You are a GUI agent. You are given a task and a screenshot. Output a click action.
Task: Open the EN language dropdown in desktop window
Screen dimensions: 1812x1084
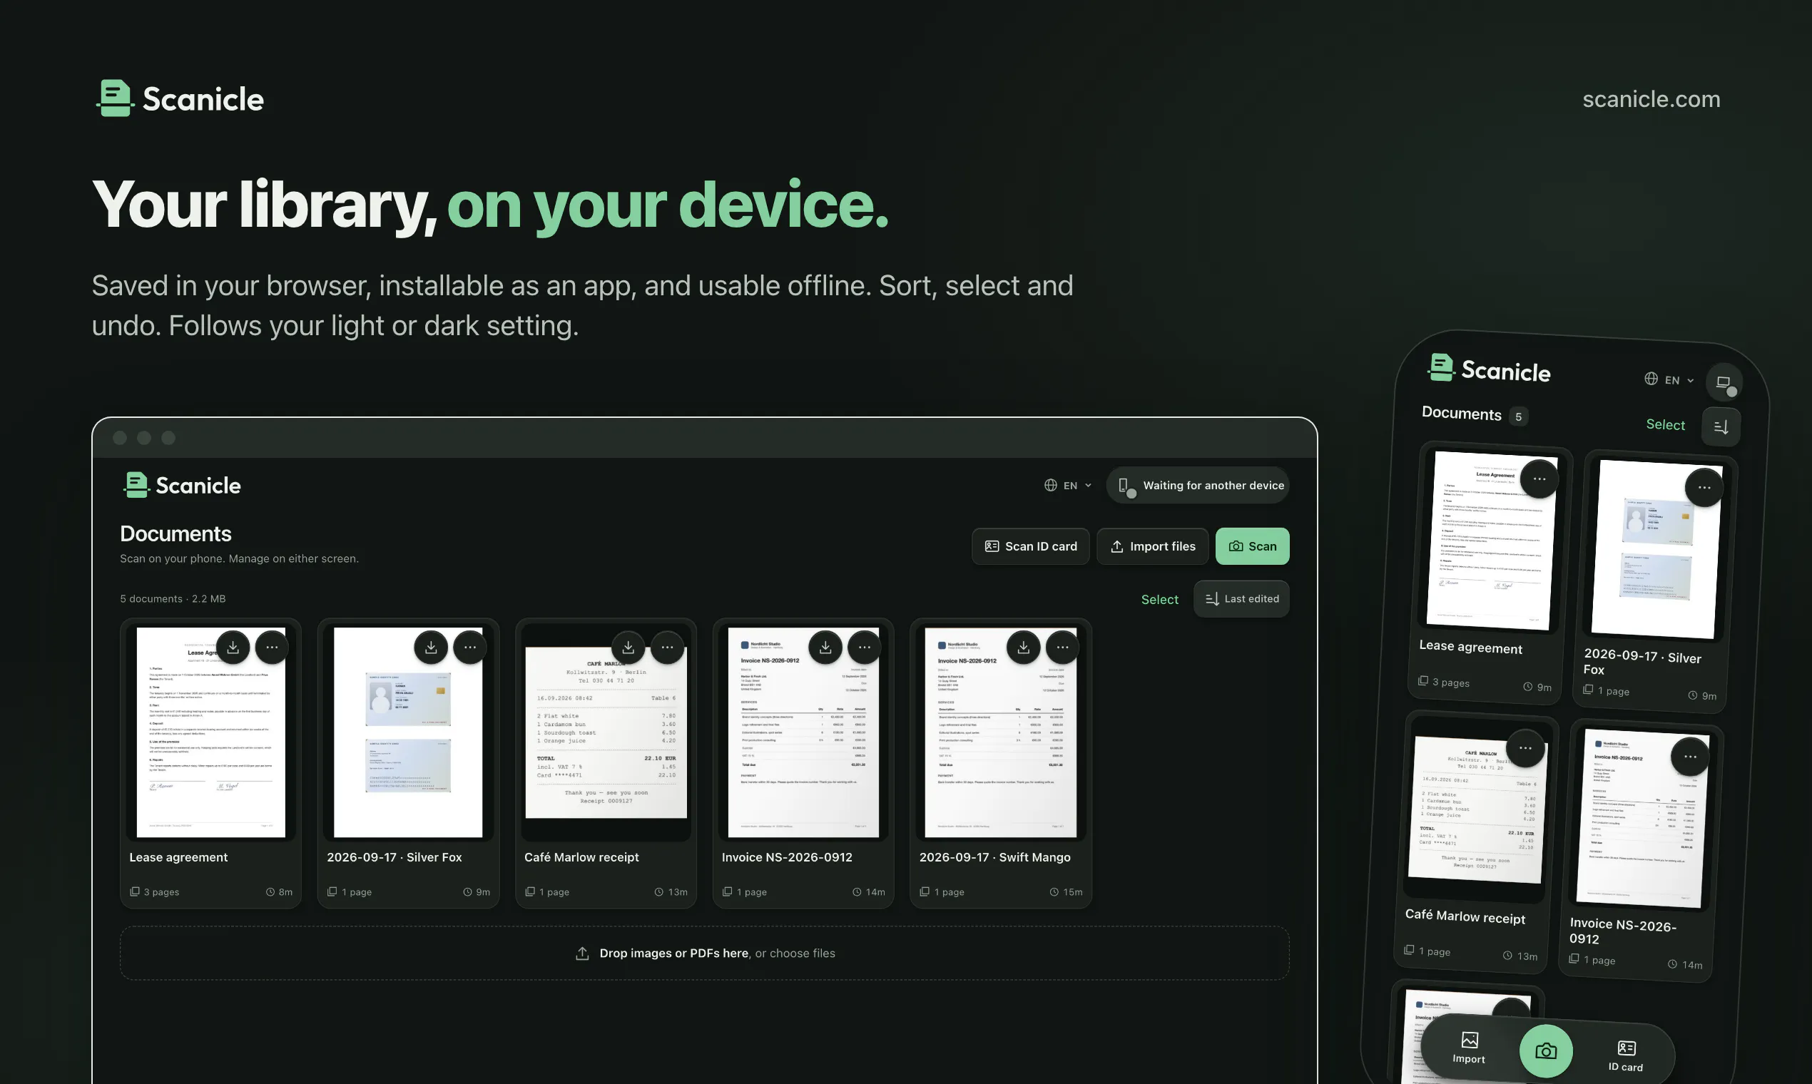click(x=1068, y=485)
